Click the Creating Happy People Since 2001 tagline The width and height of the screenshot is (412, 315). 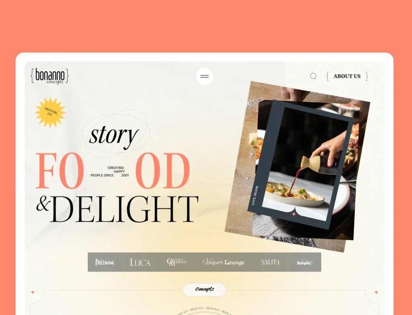[110, 171]
